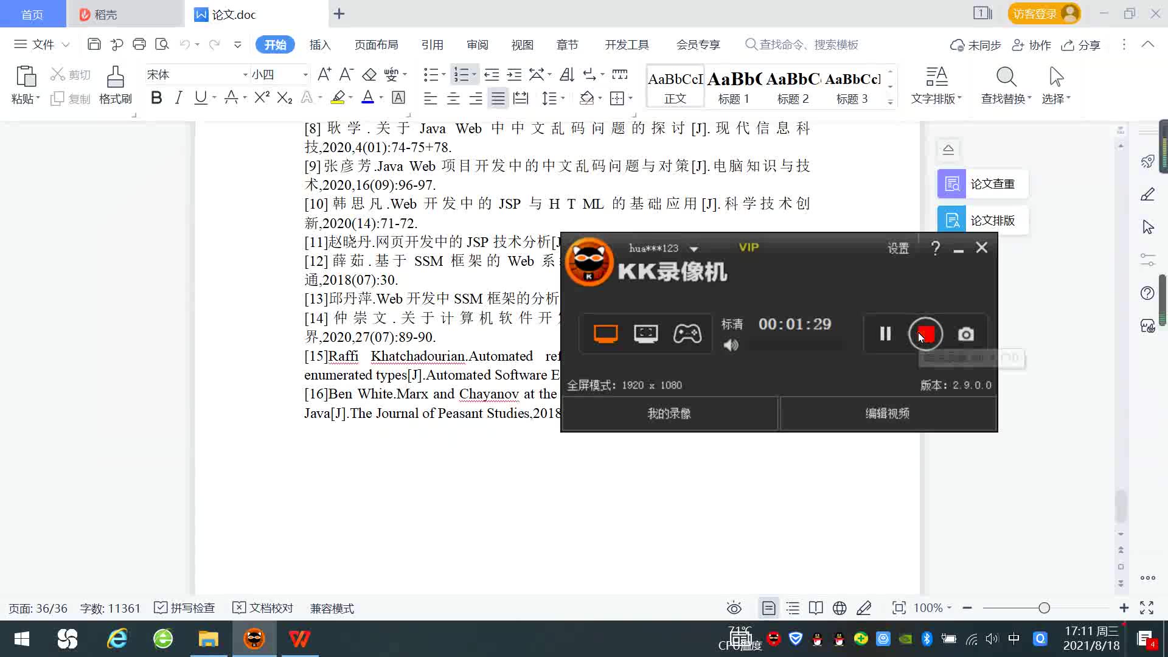Click the Edit Video (编辑视频) button
Screen dimensions: 1168x657
point(887,414)
